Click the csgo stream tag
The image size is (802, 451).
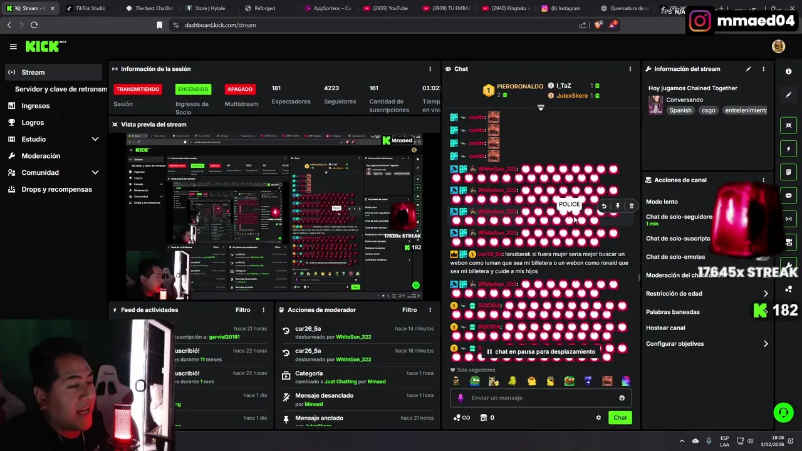point(708,110)
